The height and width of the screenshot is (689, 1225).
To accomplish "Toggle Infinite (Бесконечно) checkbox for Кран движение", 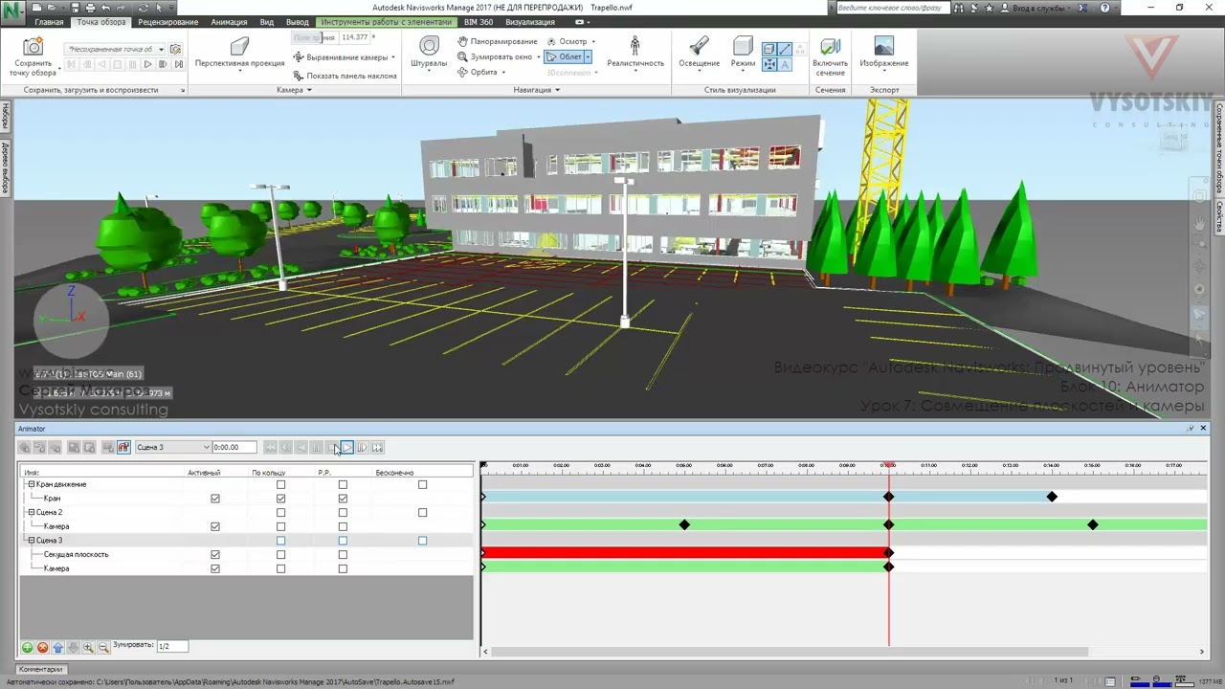I will 422,484.
